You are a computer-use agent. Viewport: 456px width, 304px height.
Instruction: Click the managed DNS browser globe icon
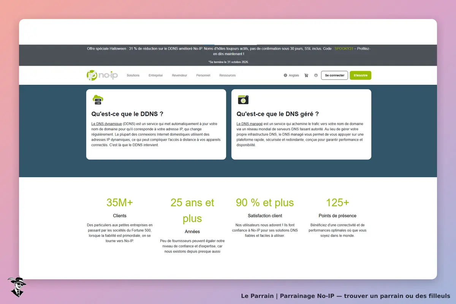click(243, 100)
